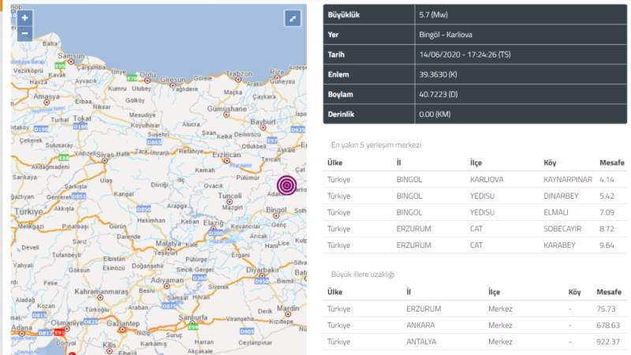Click the purple earthquake epicenter marker

[288, 185]
